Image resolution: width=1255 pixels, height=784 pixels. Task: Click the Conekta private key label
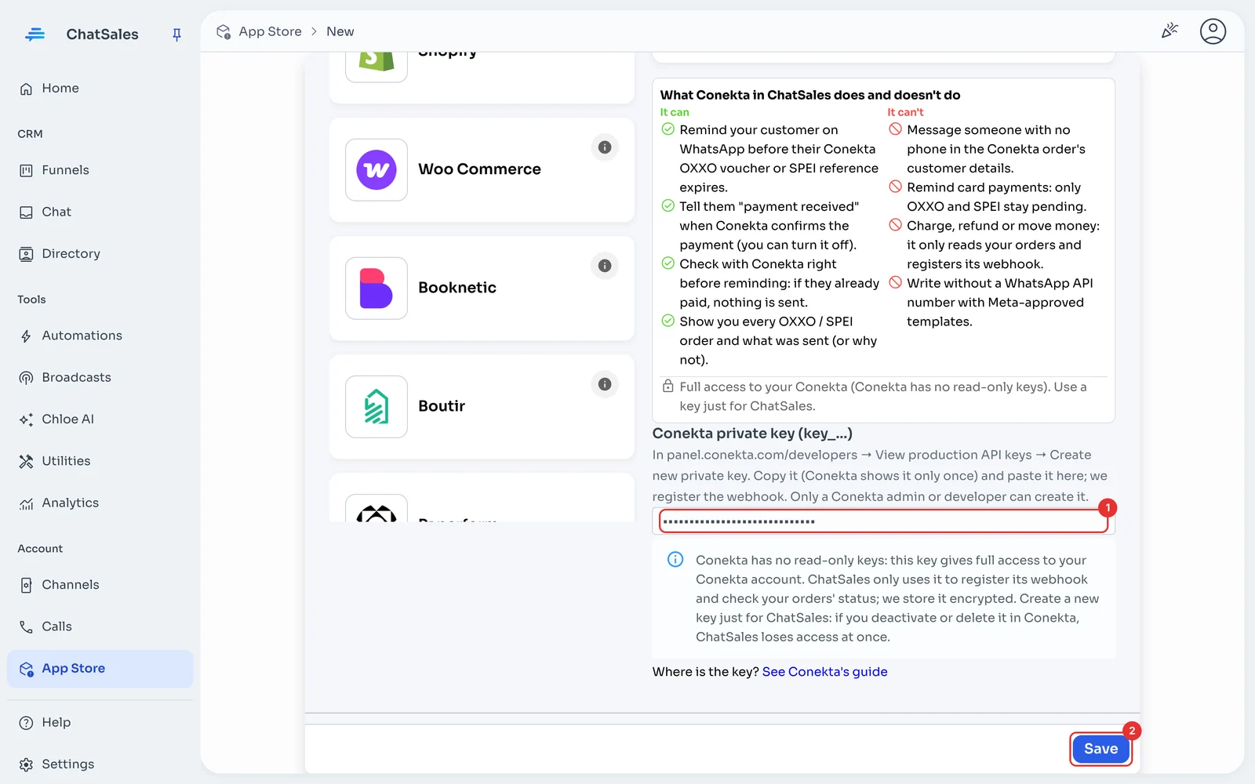pyautogui.click(x=752, y=434)
